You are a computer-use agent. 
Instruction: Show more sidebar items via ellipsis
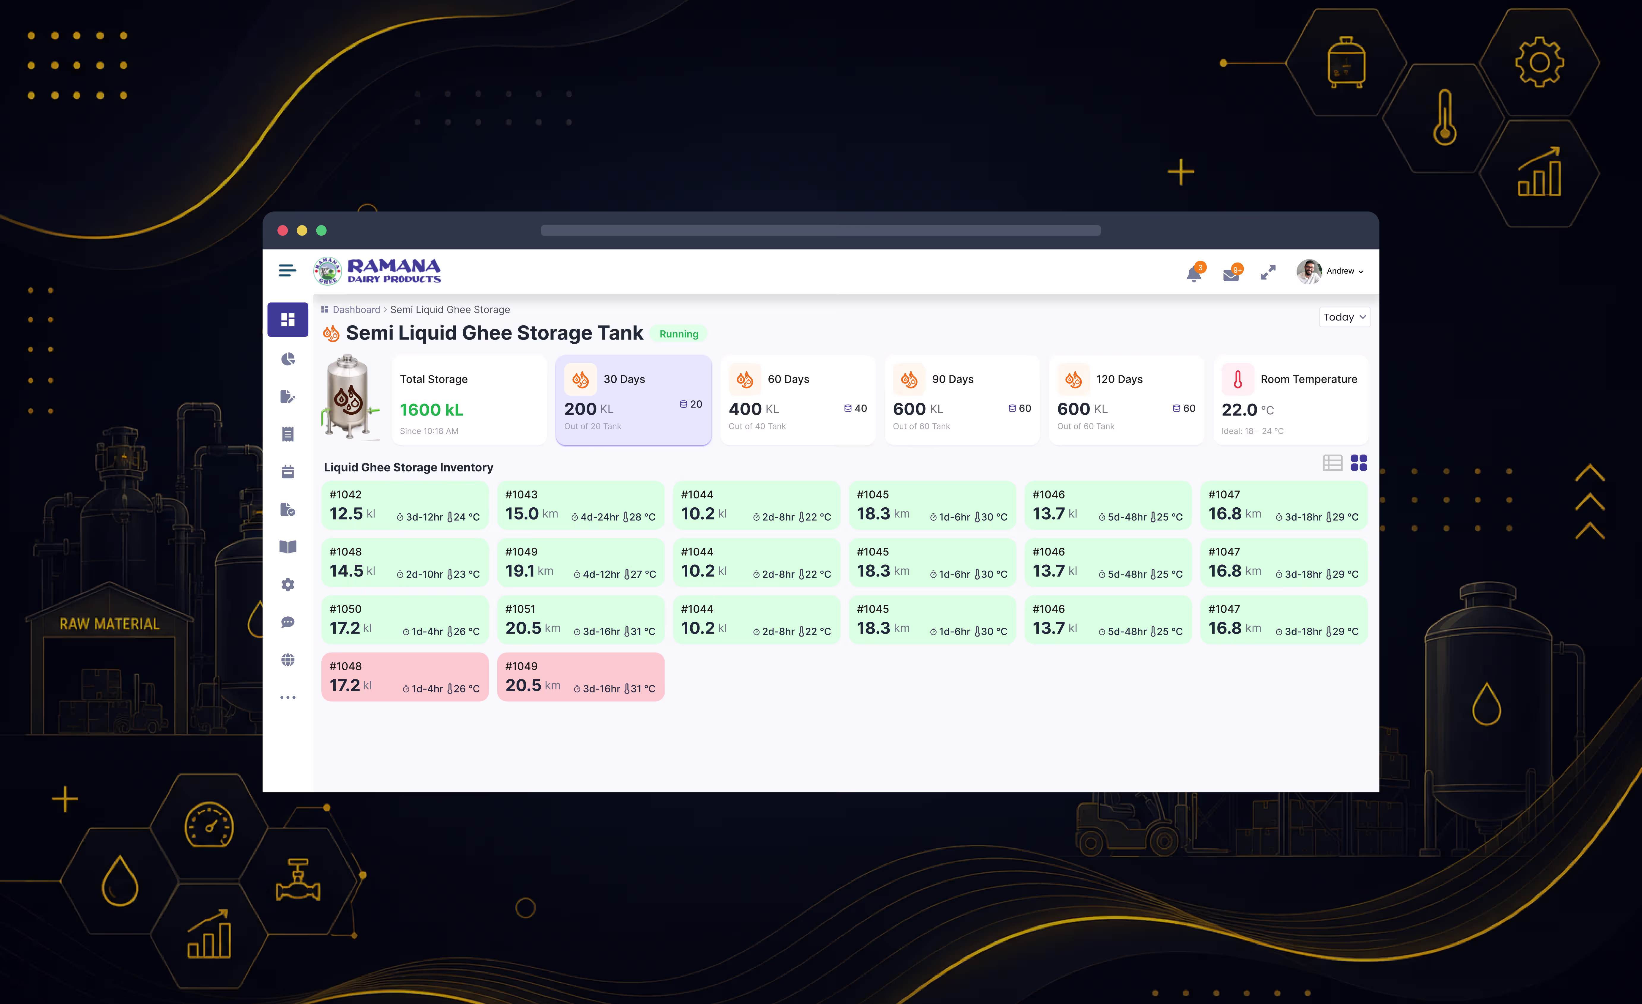pyautogui.click(x=288, y=697)
